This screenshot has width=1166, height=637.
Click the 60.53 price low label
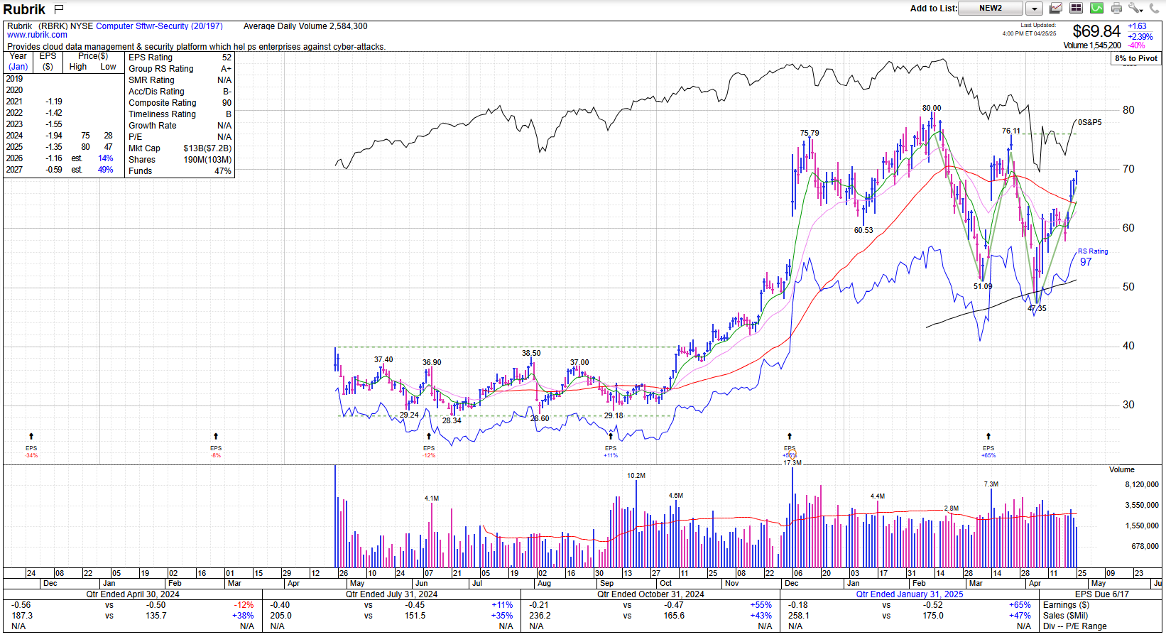(x=863, y=230)
